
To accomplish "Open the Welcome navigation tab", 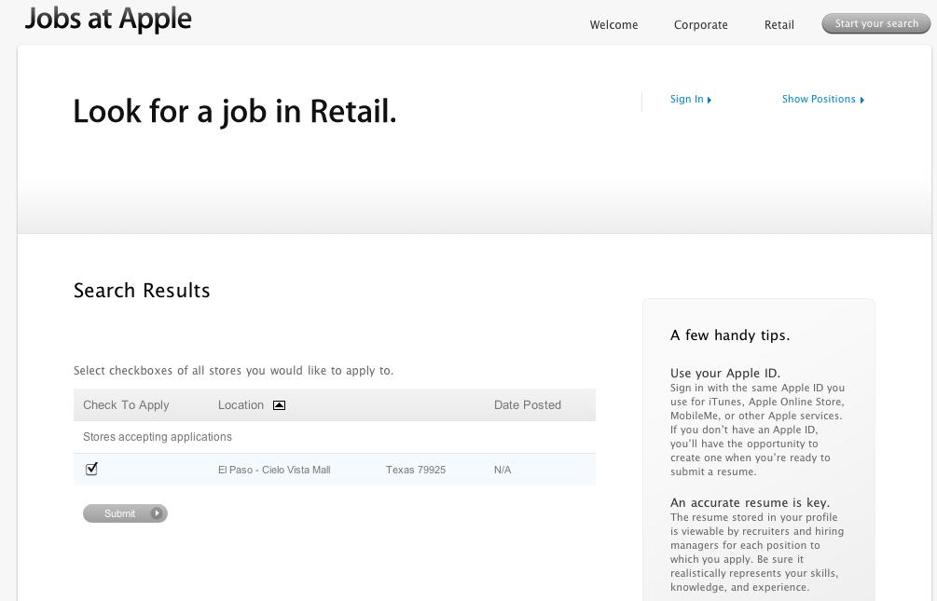I will coord(613,25).
